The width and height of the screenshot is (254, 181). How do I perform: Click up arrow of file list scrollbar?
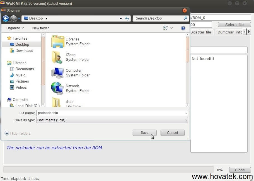pos(187,35)
